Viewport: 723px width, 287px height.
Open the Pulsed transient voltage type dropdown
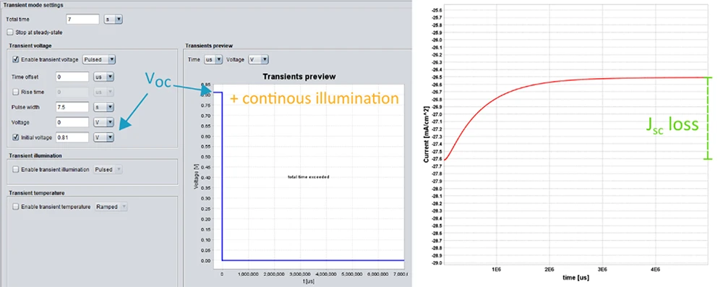point(98,59)
